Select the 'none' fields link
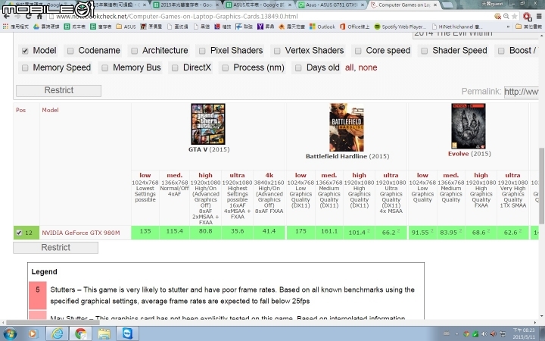Screen dimensions: 545x341 [x=368, y=67]
